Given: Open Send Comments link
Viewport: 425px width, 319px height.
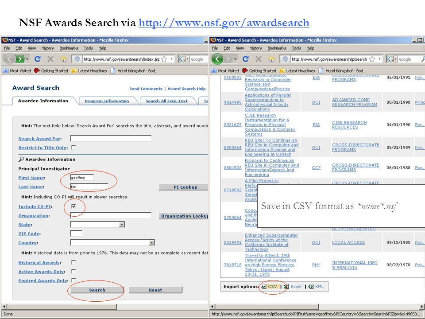Looking at the screenshot, I should pos(146,89).
